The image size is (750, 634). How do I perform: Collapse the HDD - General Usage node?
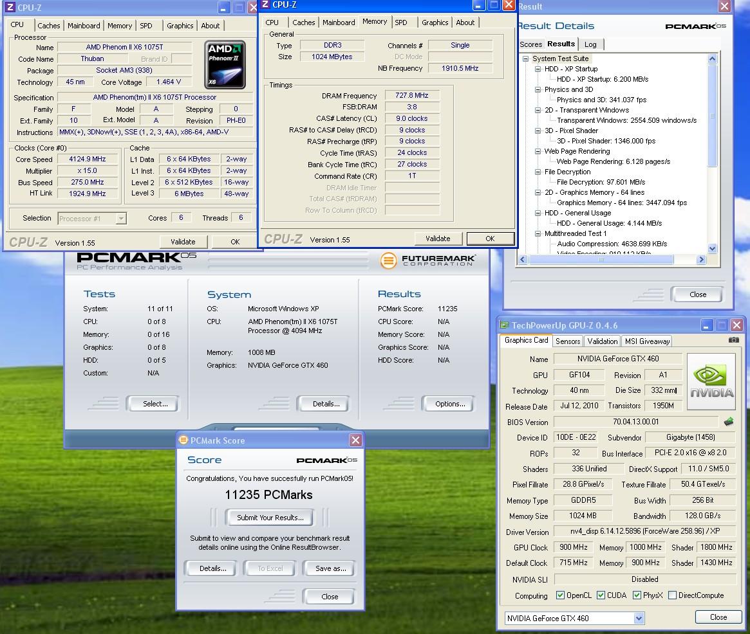538,213
